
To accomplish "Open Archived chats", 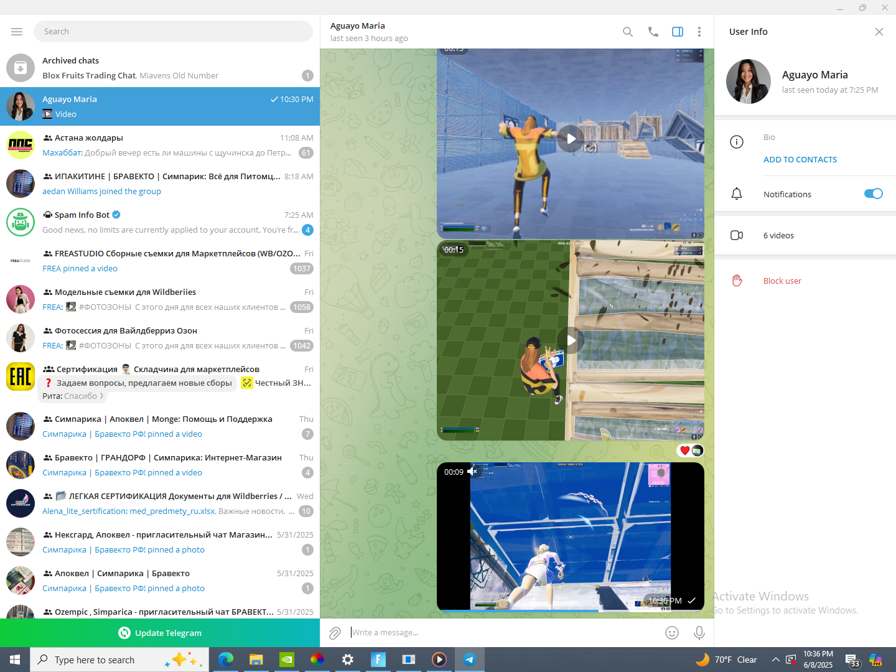I will tap(160, 68).
